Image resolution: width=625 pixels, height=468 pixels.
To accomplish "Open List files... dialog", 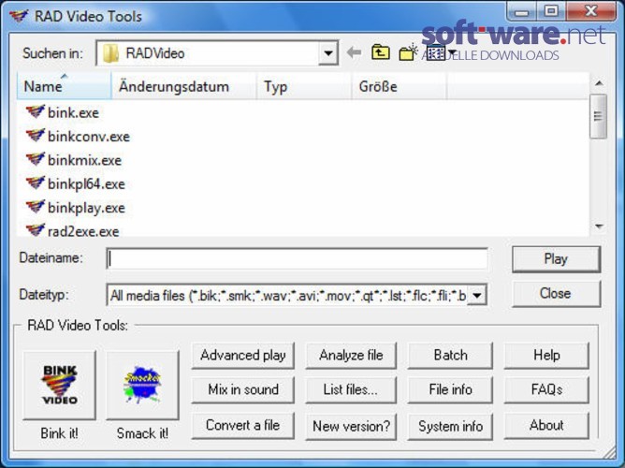I will 351,389.
